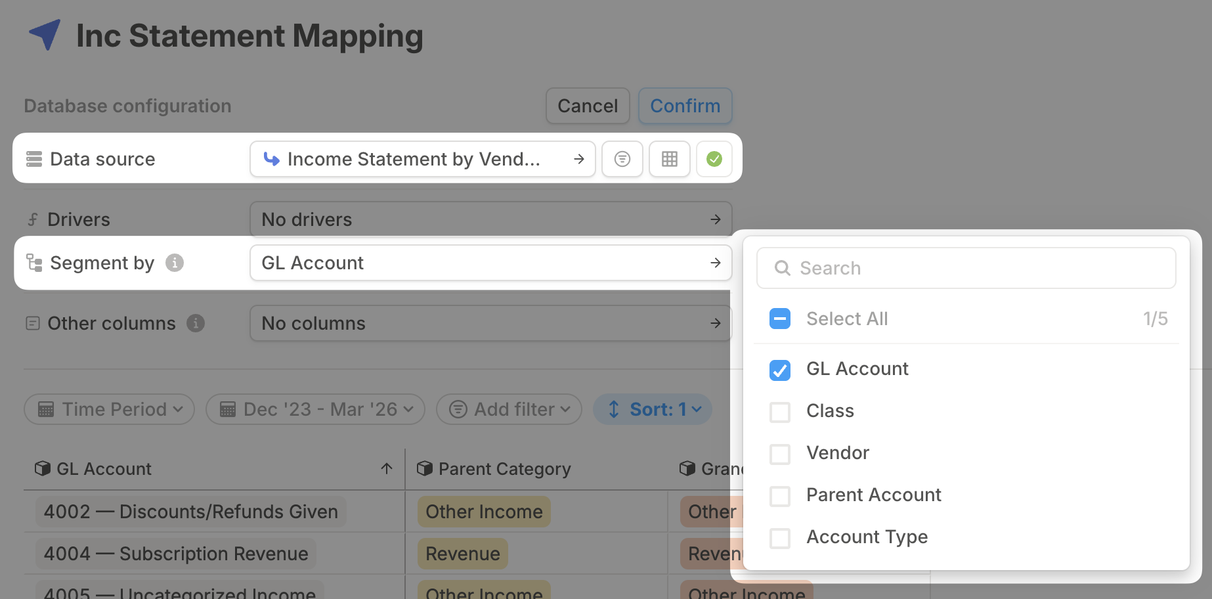Open the GL Account segment selector
This screenshot has height=599, width=1212.
coord(491,263)
